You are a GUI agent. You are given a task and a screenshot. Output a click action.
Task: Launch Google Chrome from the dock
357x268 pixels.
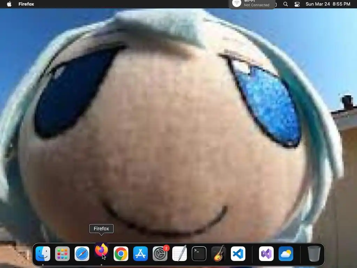coord(121,254)
